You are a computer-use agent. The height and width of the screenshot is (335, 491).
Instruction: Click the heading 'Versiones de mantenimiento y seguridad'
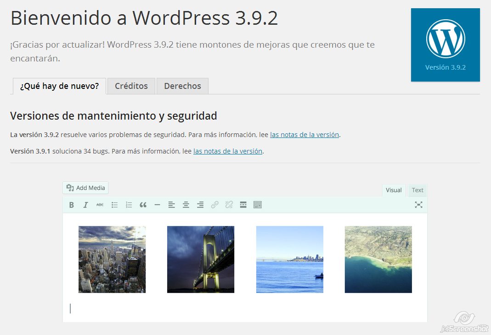(113, 116)
